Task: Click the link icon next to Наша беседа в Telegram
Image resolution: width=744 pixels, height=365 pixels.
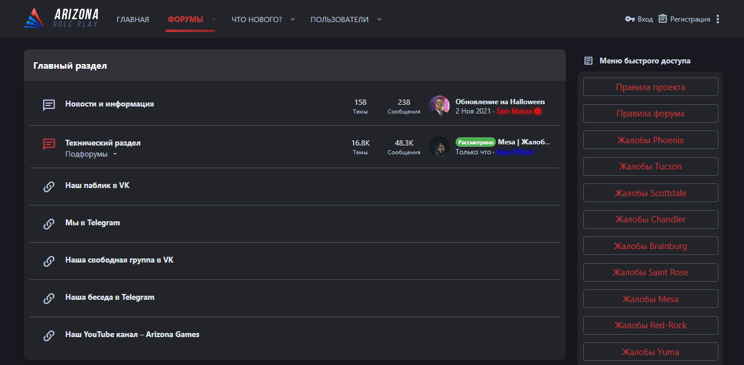Action: tap(49, 299)
